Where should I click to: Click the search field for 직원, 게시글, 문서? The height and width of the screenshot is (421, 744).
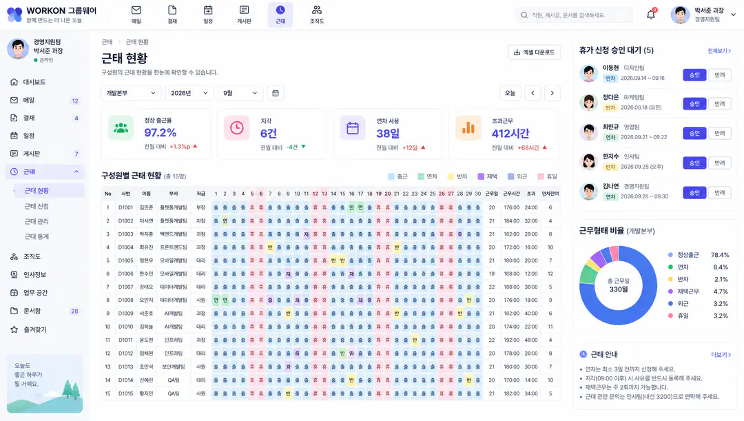tap(574, 15)
